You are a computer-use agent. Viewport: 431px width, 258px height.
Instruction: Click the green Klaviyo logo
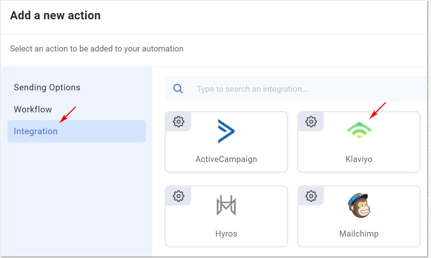(359, 130)
